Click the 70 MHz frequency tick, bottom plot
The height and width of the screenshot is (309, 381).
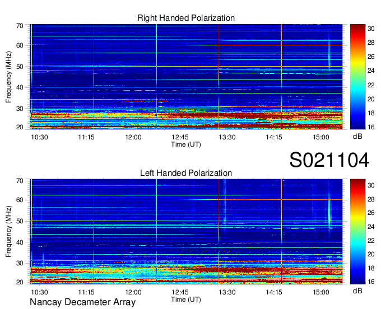[x=20, y=181]
